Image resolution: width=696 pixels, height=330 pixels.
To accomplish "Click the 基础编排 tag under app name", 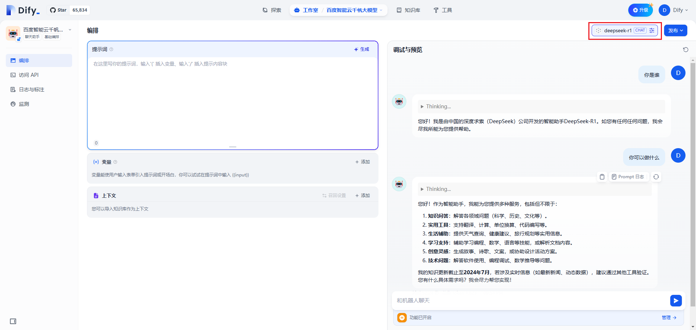I will (x=52, y=37).
